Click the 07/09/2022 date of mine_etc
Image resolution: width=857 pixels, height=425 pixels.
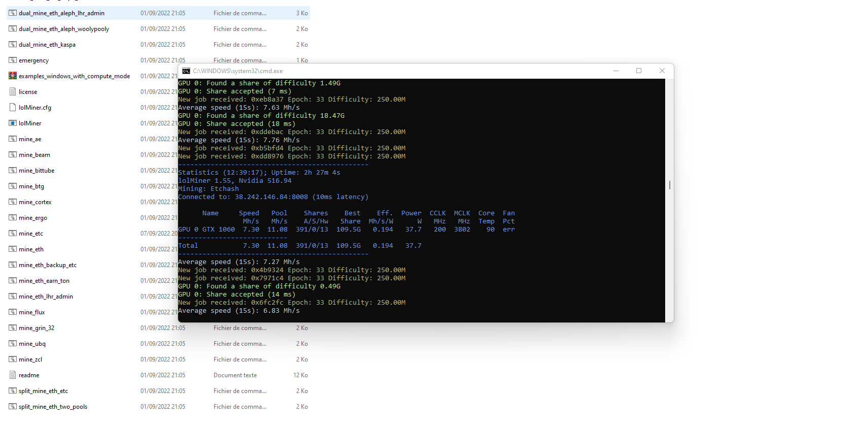click(x=159, y=234)
